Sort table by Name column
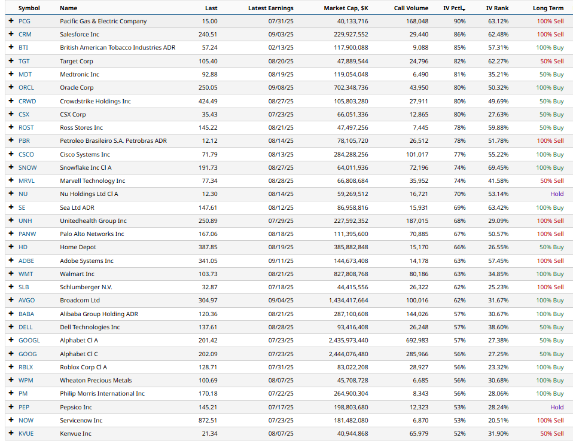This screenshot has width=573, height=447. [69, 8]
